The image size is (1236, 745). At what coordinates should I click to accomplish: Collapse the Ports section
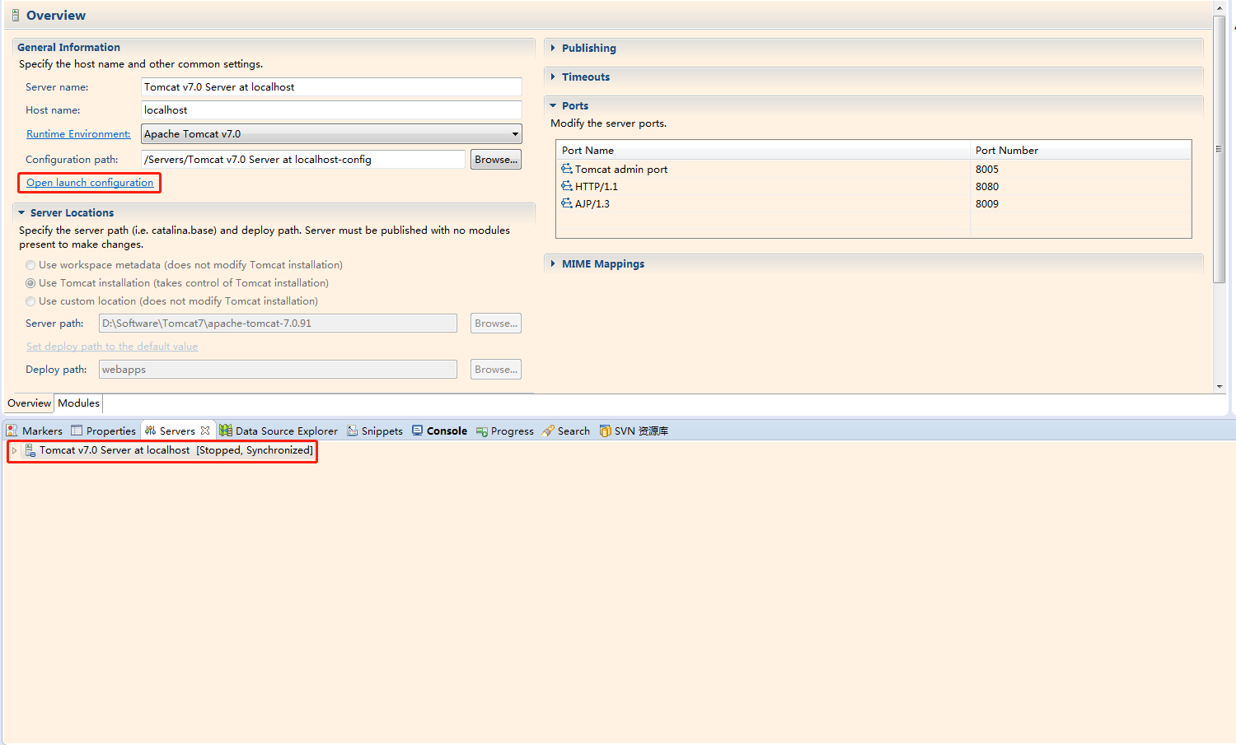[x=553, y=105]
